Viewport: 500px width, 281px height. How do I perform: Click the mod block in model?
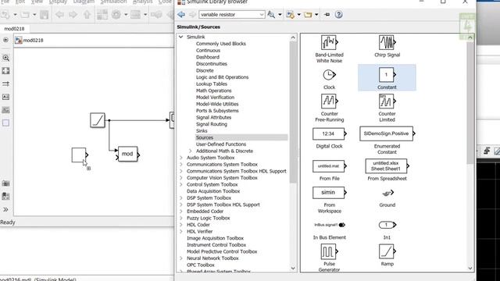pyautogui.click(x=127, y=155)
